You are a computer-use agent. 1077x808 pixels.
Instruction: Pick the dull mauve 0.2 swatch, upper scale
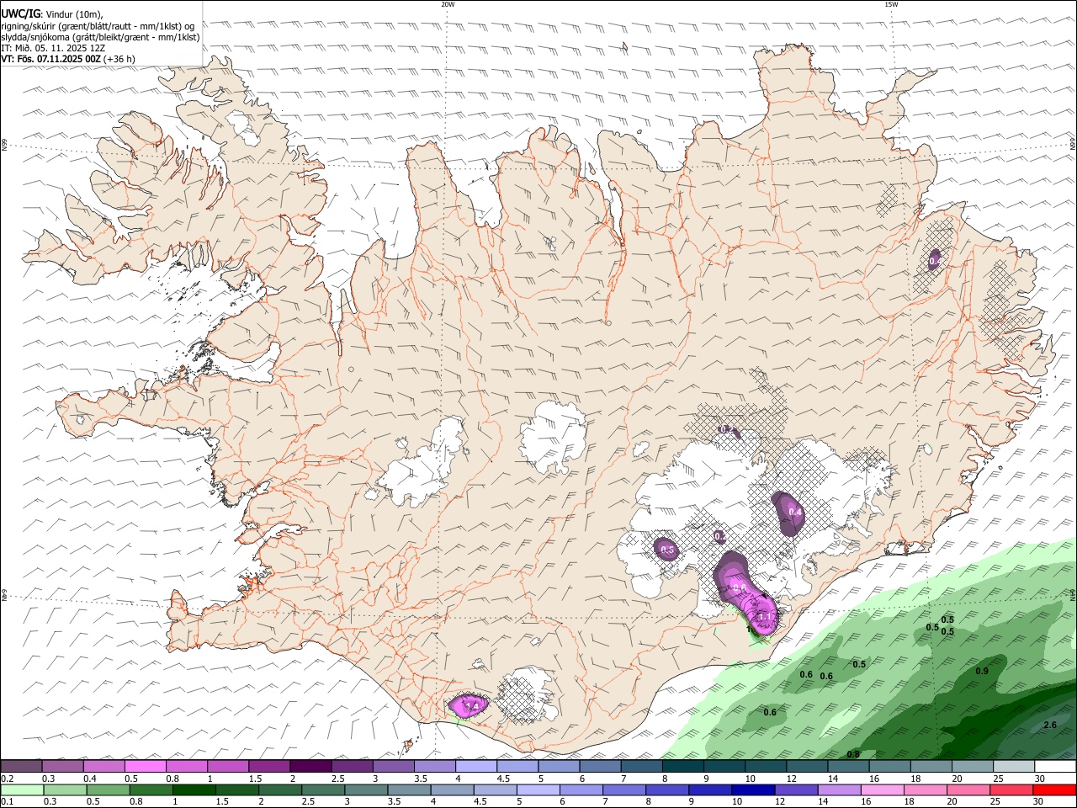click(x=21, y=767)
